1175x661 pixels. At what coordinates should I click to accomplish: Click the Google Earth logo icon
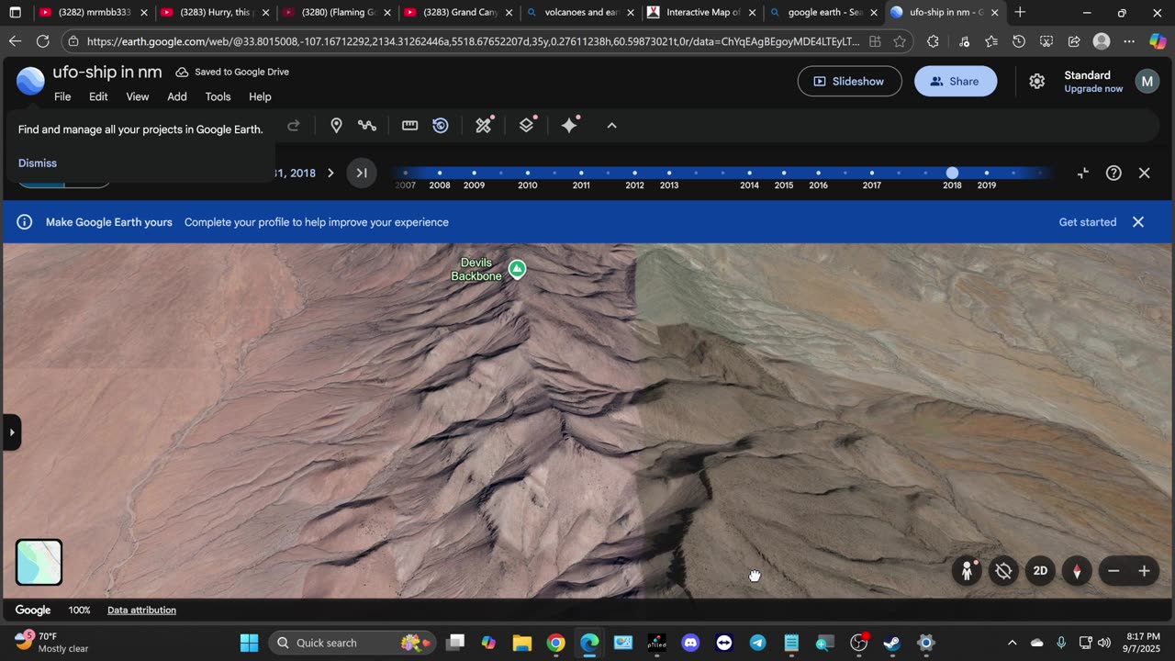pos(30,82)
